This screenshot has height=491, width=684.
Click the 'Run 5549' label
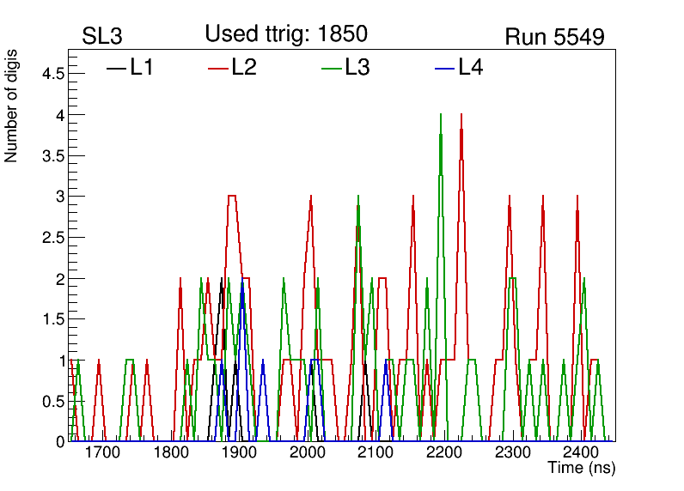(554, 37)
